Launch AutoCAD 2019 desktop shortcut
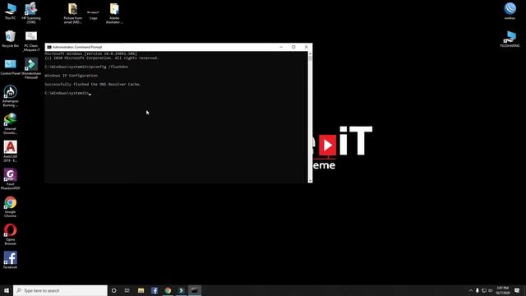The height and width of the screenshot is (296, 526). pyautogui.click(x=11, y=151)
